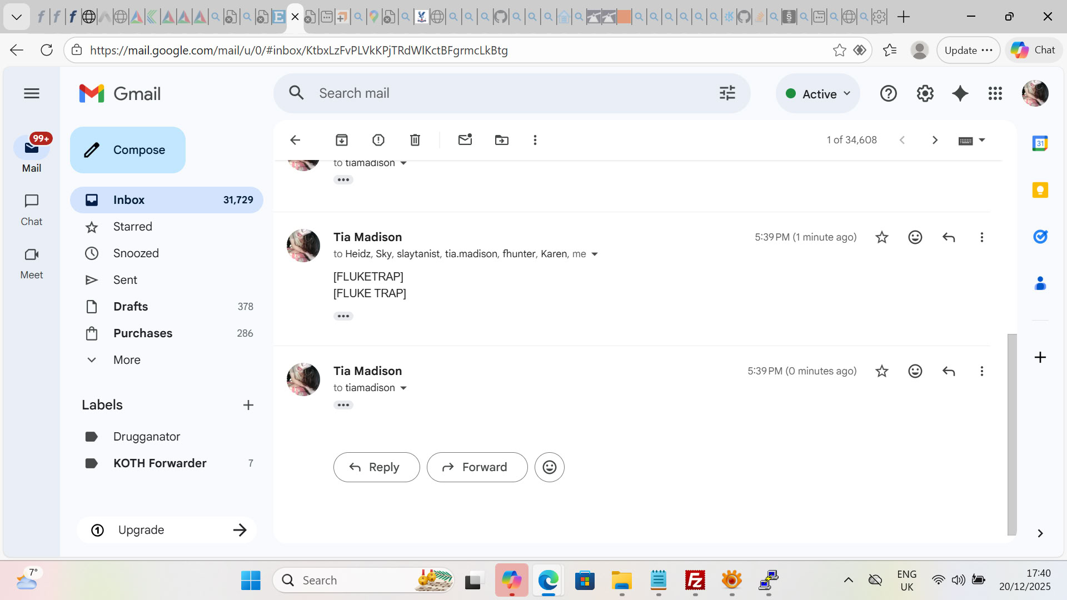
Task: Click the message pane vertical scrollbar
Action: 1012,433
